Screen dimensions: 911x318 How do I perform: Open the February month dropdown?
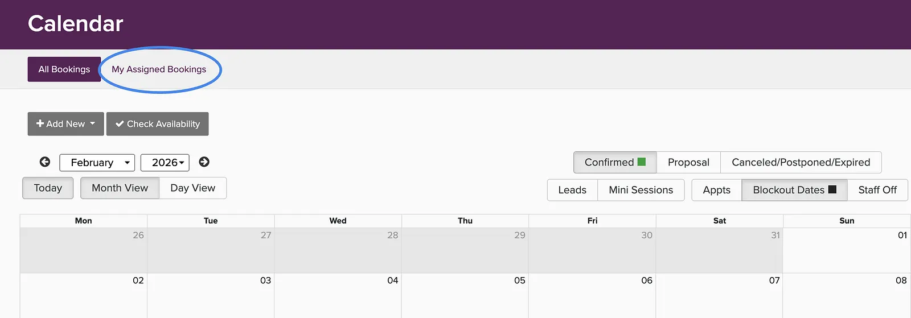(97, 163)
